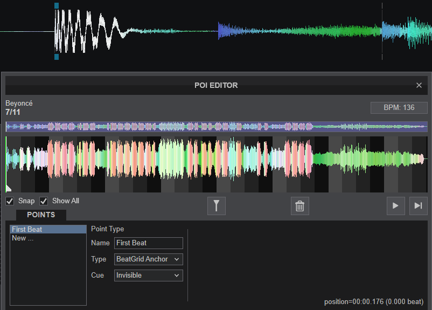
Task: Toggle the Snap checkbox
Action: click(10, 201)
